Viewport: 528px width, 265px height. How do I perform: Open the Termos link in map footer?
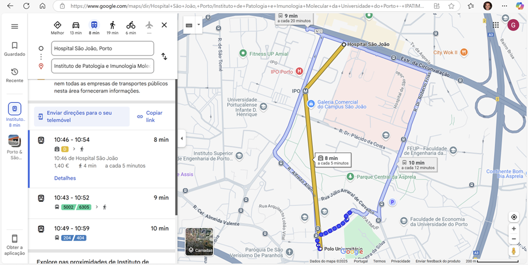tap(379, 261)
